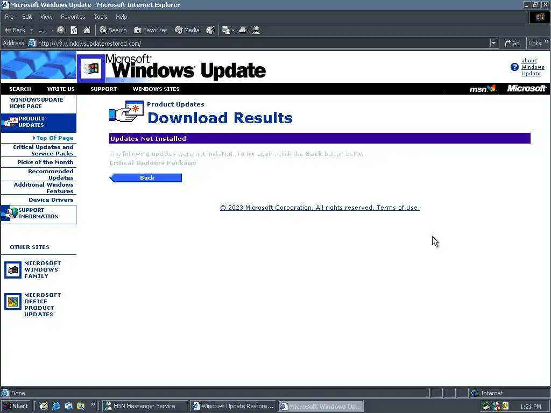Open the View menu
This screenshot has height=413, width=551.
click(46, 17)
